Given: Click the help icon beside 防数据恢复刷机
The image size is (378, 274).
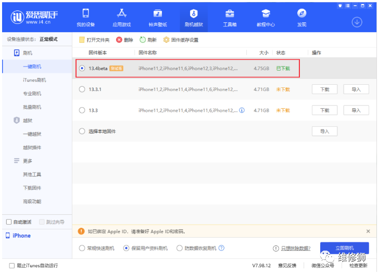Looking at the screenshot, I should (x=221, y=248).
